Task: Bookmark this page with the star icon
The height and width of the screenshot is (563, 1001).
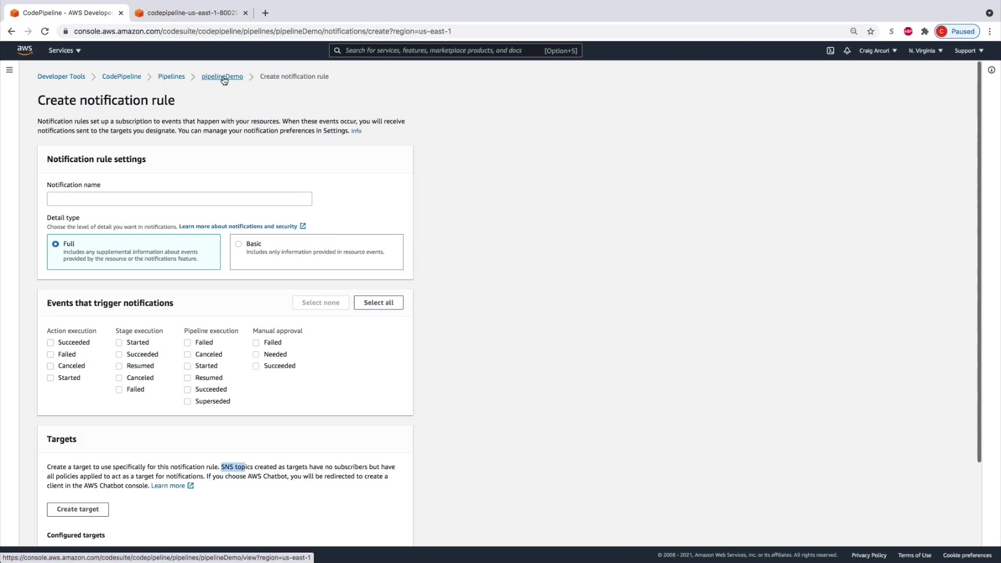Action: click(871, 31)
